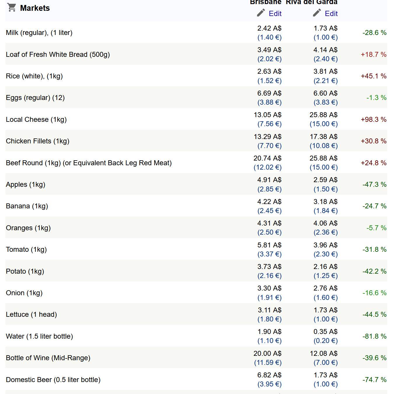396x394 pixels.
Task: Click the shopping cart Markets icon
Action: tap(12, 8)
